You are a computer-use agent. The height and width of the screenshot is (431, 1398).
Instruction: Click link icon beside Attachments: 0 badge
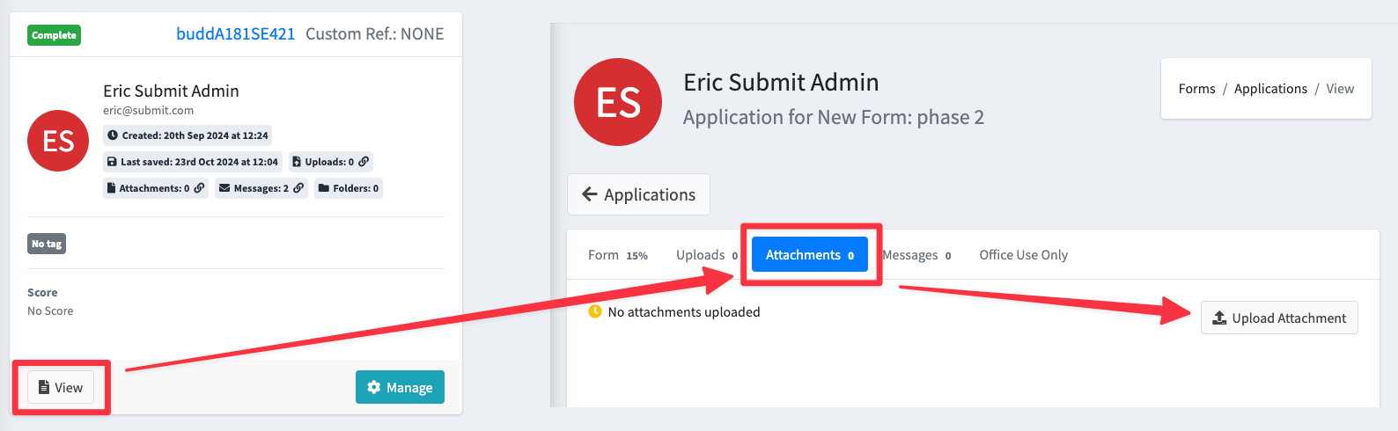[199, 188]
